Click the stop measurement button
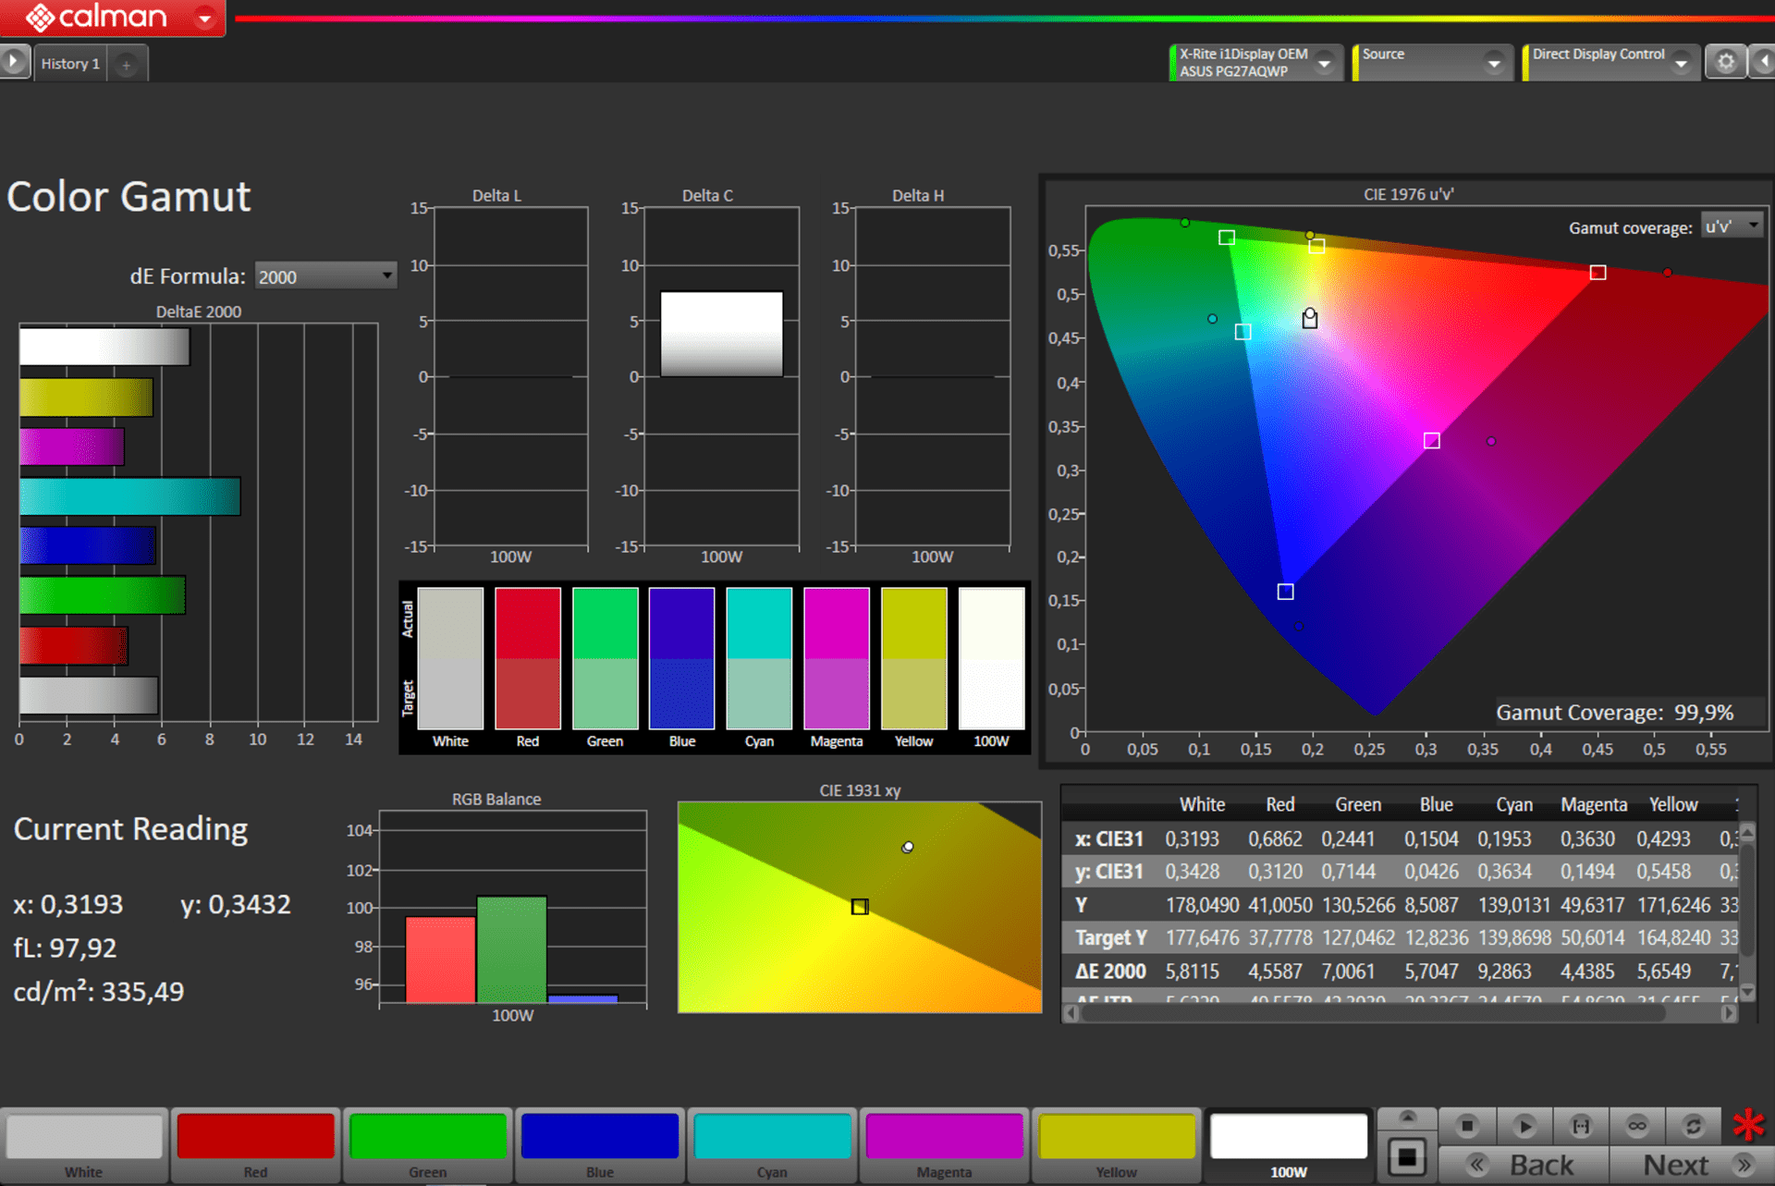The image size is (1775, 1186). 1467,1125
